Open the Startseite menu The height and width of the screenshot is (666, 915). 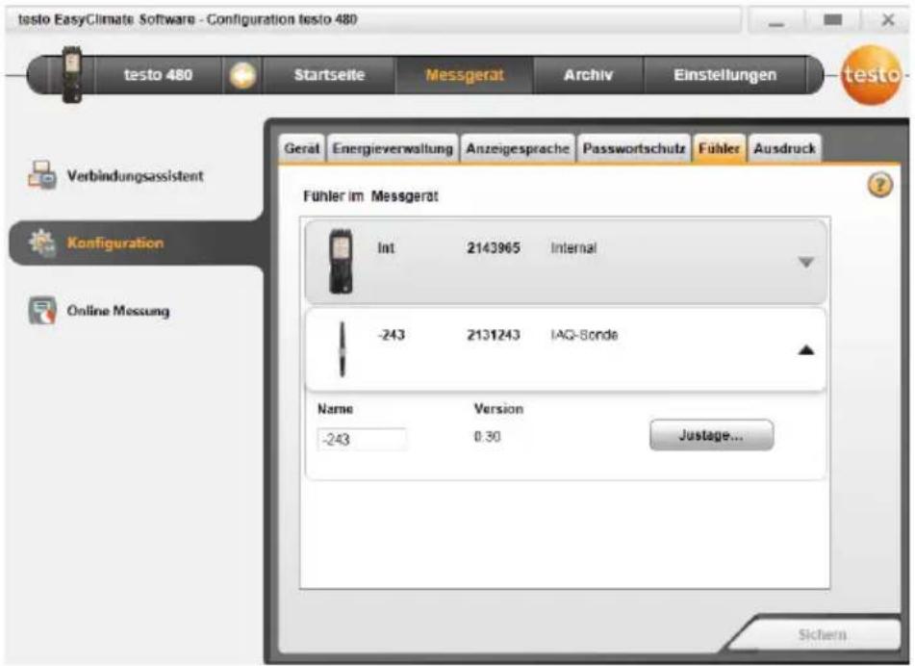click(329, 75)
